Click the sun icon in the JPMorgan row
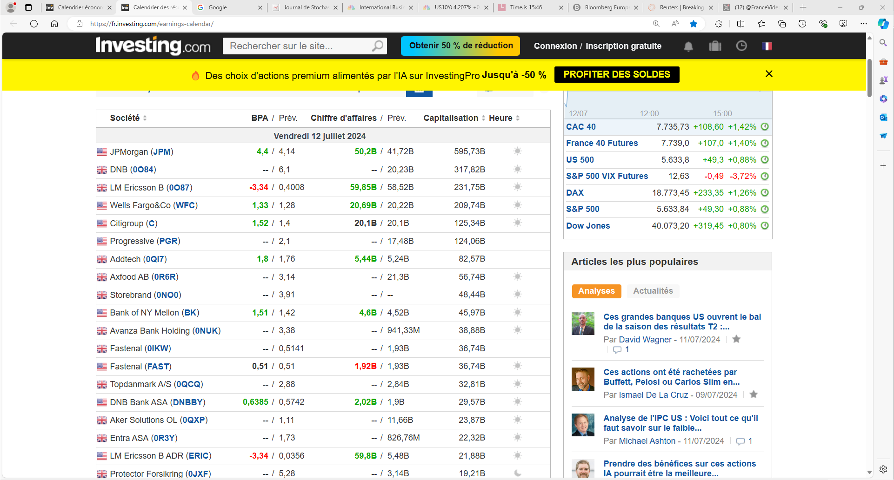894x480 pixels. click(x=517, y=151)
